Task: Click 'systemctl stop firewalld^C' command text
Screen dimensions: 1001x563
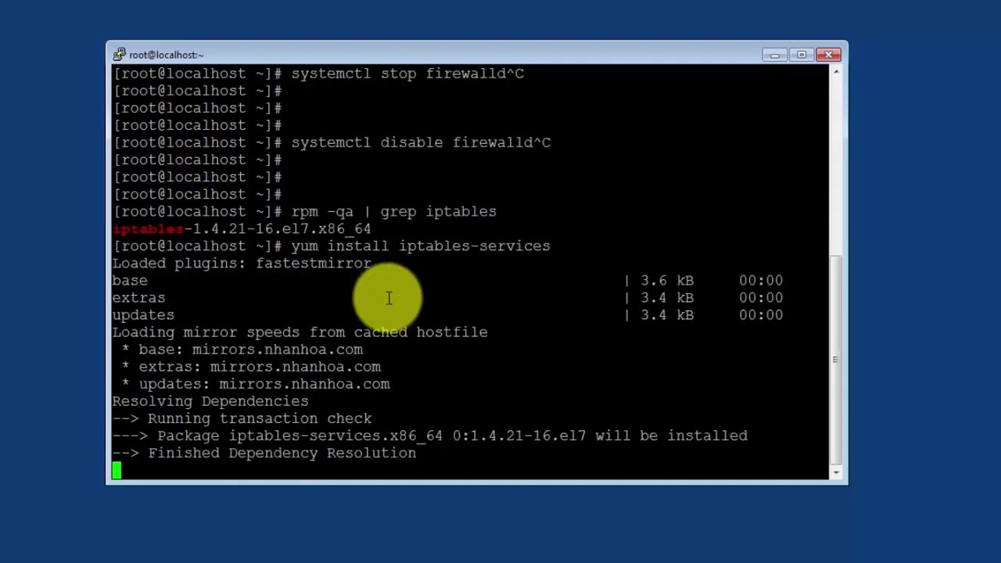Action: tap(407, 74)
